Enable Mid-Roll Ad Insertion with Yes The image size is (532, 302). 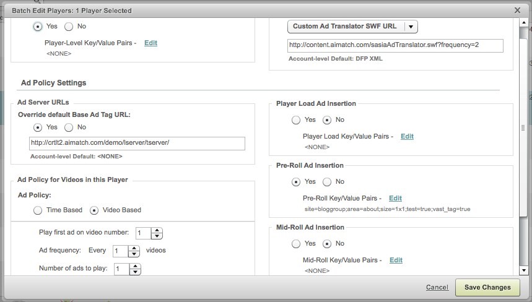296,244
